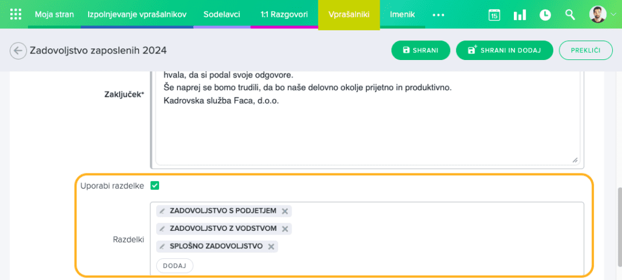
Task: Click the search magnifier icon
Action: (x=570, y=15)
